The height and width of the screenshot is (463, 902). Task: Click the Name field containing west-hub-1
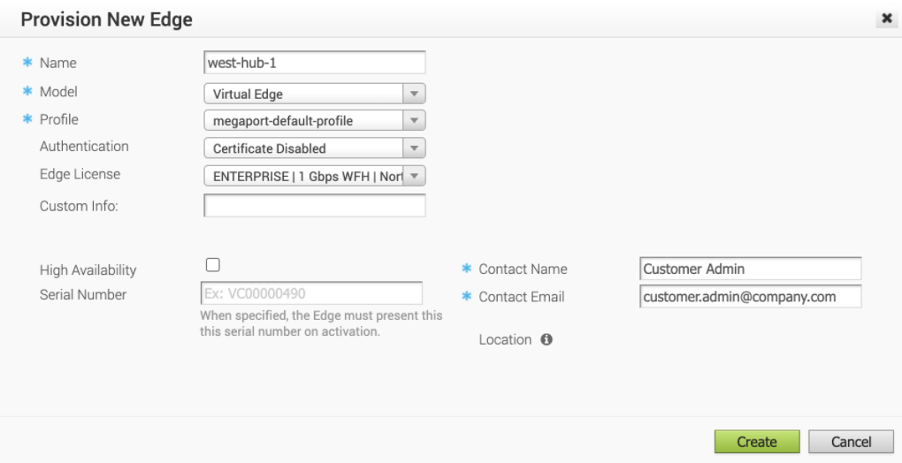pos(315,63)
